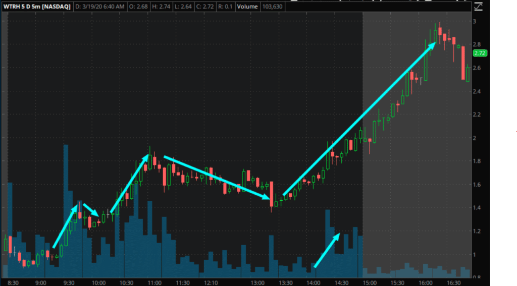Click the green 2.72 price bubble
Screen dimensions: 517x286
tap(480, 53)
